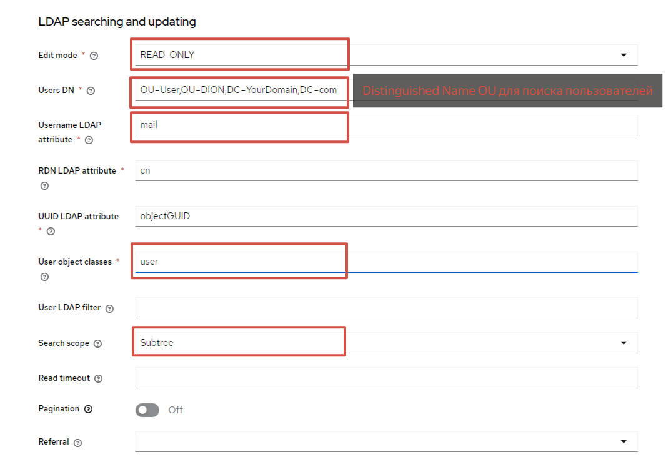
Task: Show help for Pagination
Action: (88, 409)
